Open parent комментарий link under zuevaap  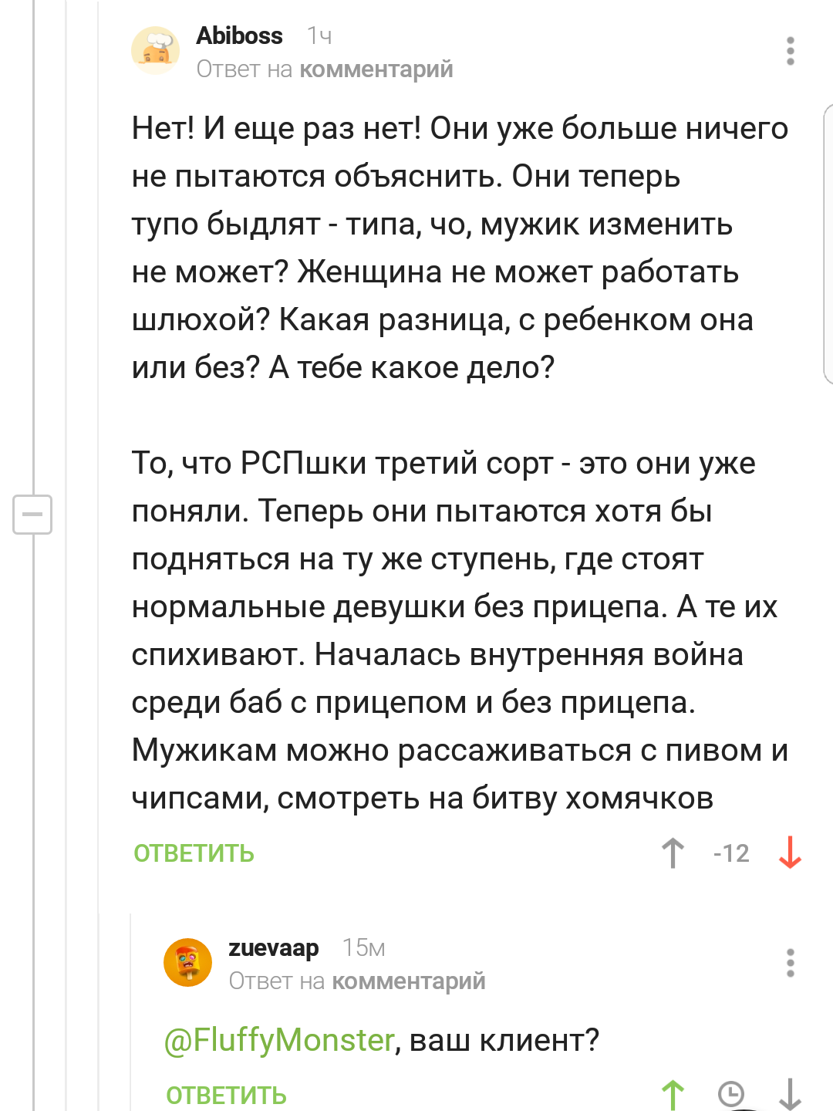[408, 981]
